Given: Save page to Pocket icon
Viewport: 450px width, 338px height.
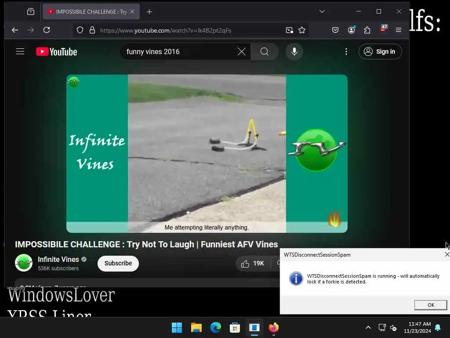Looking at the screenshot, I should pyautogui.click(x=335, y=30).
